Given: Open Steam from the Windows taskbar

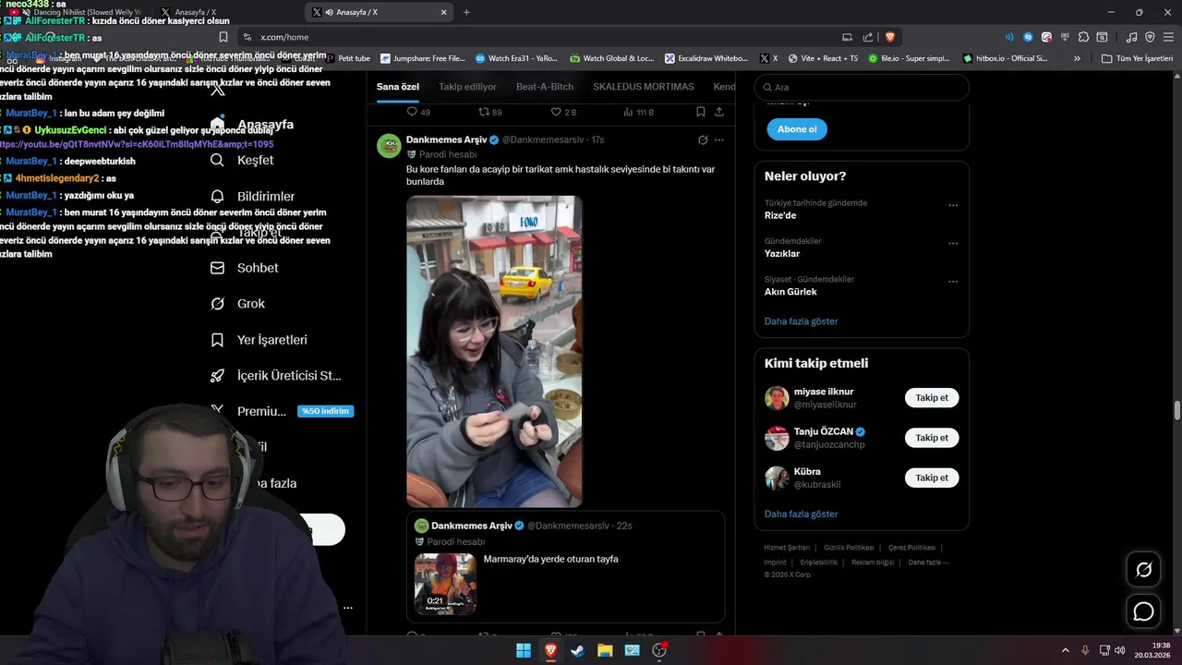Looking at the screenshot, I should [x=578, y=650].
